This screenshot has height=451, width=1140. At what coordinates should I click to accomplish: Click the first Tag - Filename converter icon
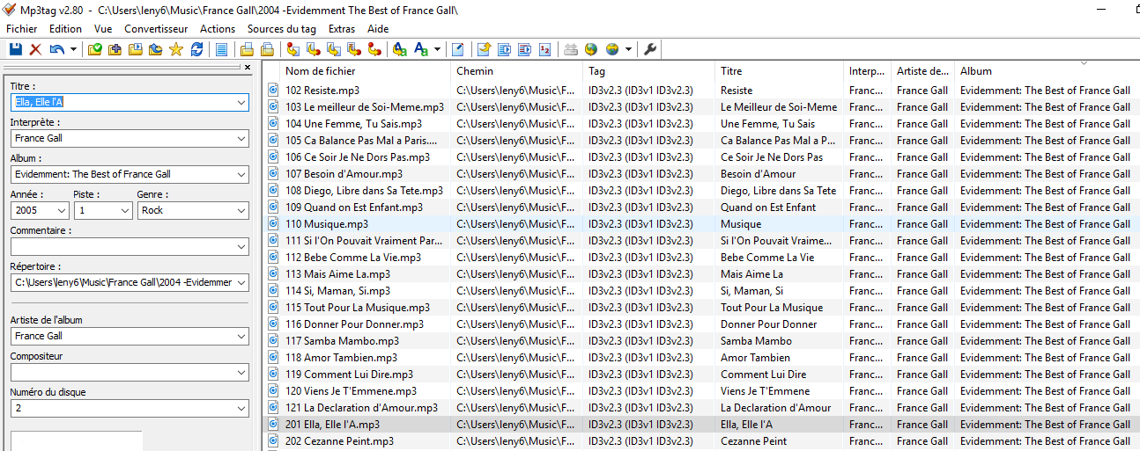pos(292,49)
